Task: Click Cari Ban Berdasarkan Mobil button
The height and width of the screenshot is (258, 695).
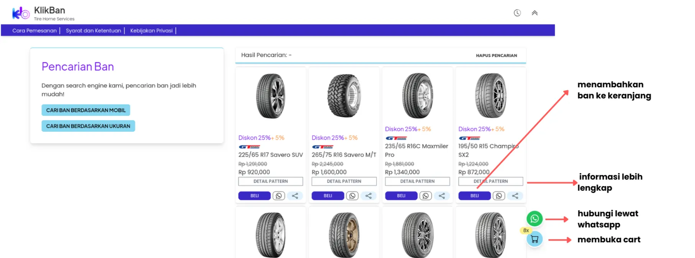Action: click(86, 110)
